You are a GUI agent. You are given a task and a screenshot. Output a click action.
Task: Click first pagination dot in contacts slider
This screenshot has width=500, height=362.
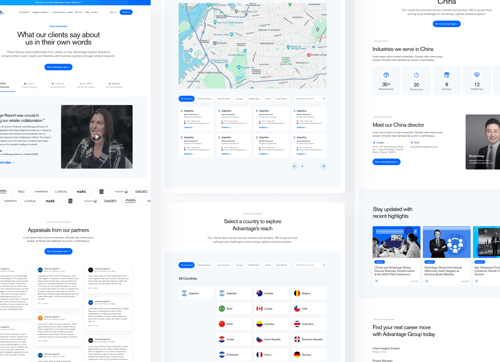[x=302, y=166]
